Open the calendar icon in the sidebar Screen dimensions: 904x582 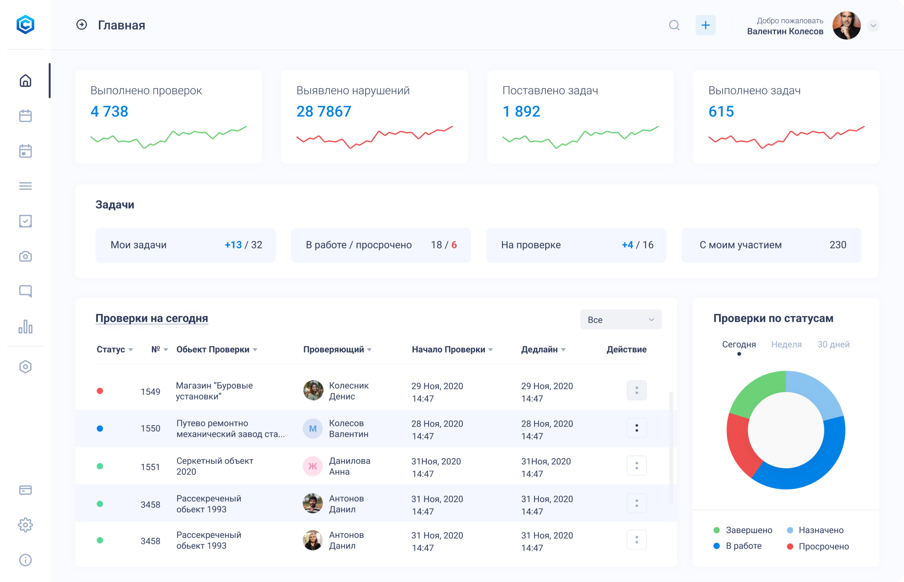click(25, 116)
